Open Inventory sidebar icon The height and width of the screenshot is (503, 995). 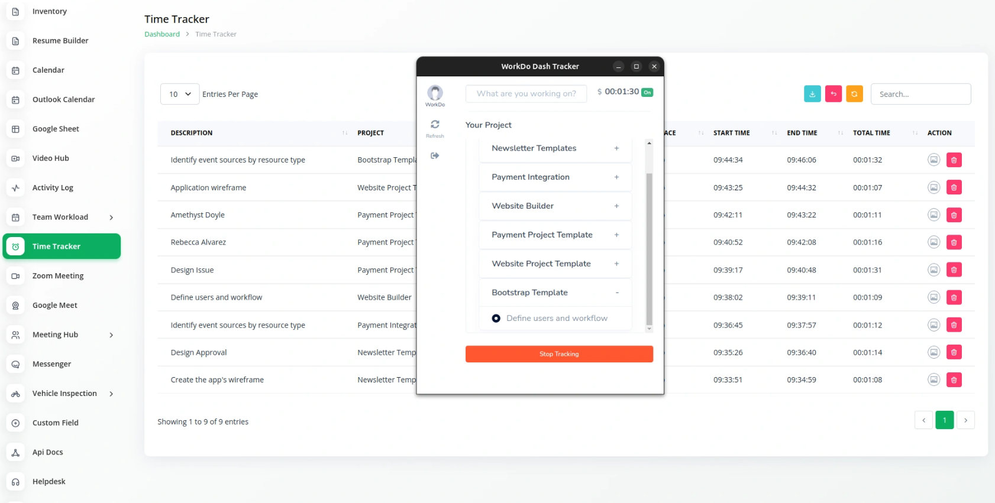click(x=15, y=11)
